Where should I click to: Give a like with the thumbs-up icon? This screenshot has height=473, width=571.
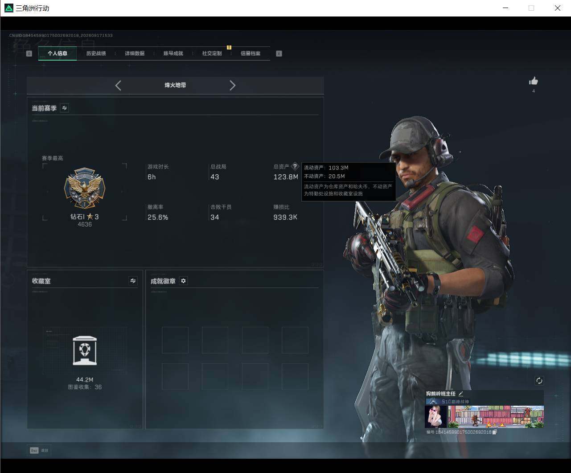(534, 81)
